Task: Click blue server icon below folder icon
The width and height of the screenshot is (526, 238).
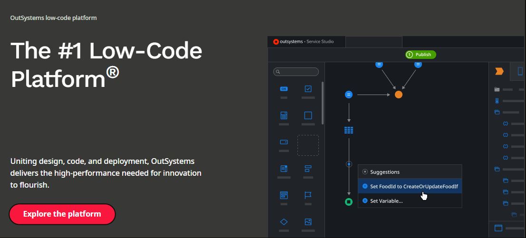Action: 497,101
